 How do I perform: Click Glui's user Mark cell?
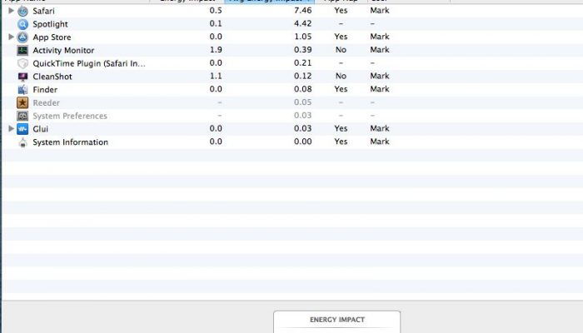(380, 128)
